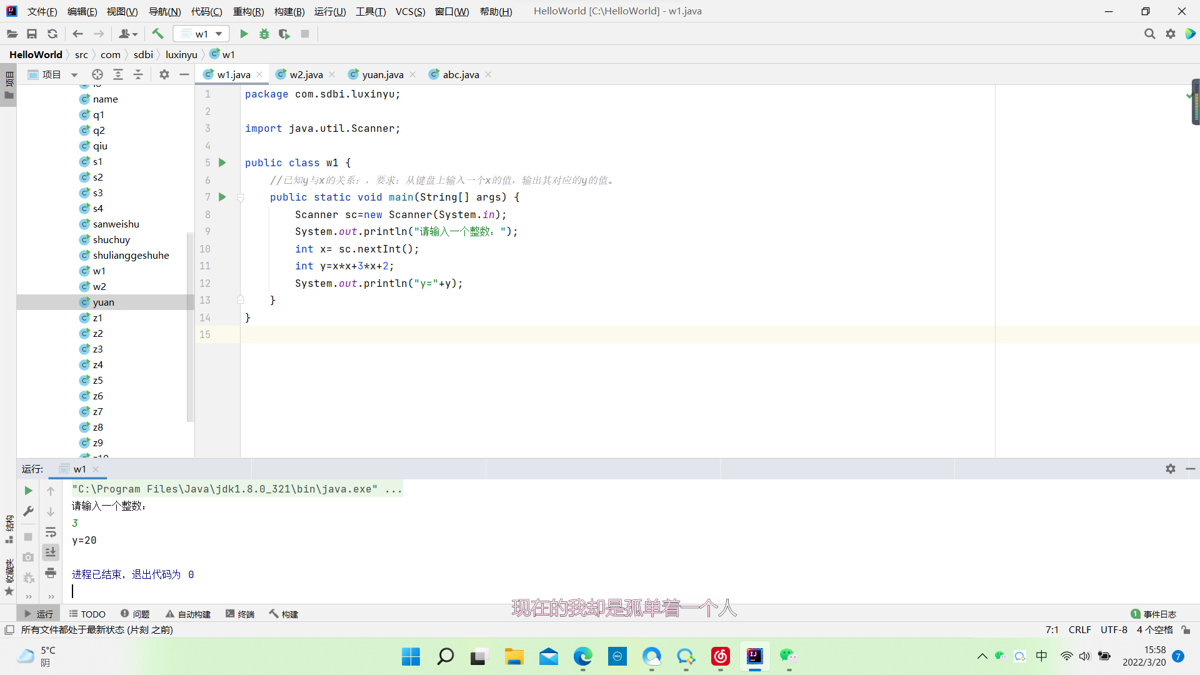Switch to the yuan.java tab

pos(382,74)
